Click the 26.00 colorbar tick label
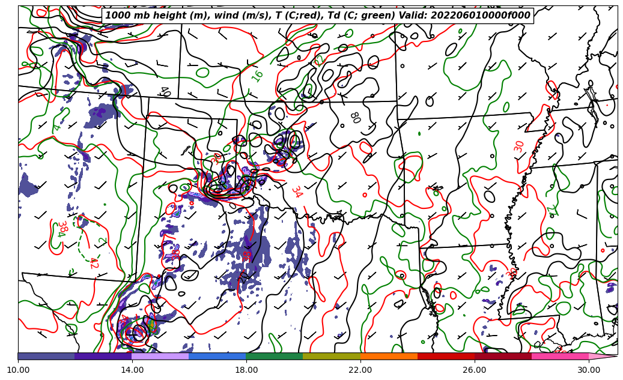Screen dimensions: 623x380 tap(475, 370)
